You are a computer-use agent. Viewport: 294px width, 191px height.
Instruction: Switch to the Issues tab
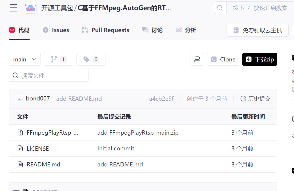56,30
